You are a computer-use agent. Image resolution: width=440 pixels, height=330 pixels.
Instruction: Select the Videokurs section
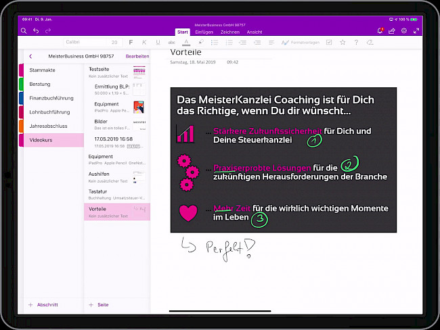(x=53, y=140)
